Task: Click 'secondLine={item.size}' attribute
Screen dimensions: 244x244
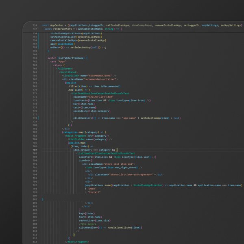Action: tap(95, 221)
